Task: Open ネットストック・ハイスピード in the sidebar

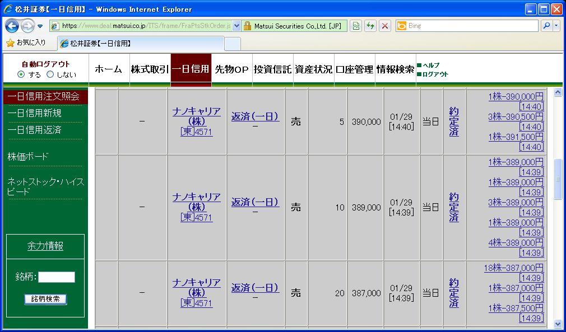Action: point(45,187)
